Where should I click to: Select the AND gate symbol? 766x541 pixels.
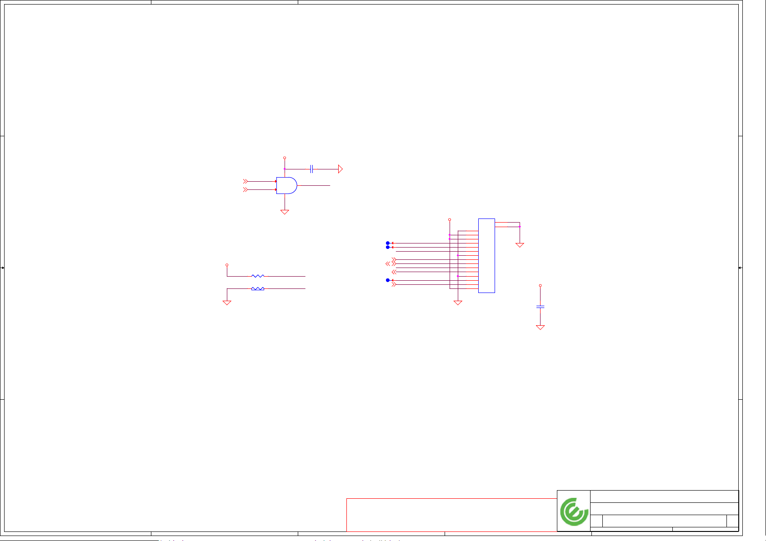tap(286, 185)
